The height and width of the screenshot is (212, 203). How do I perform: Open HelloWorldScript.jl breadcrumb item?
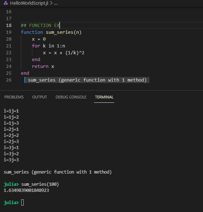click(29, 3)
